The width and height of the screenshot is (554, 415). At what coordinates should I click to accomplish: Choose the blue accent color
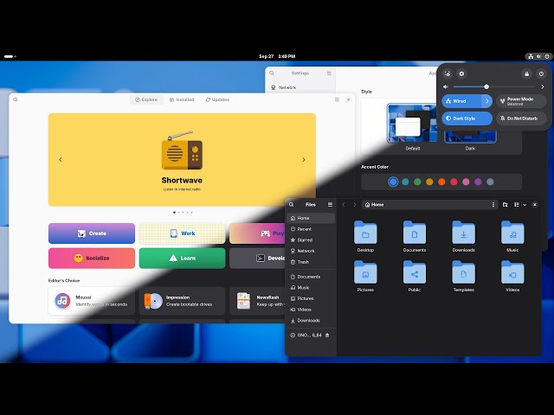tap(393, 182)
